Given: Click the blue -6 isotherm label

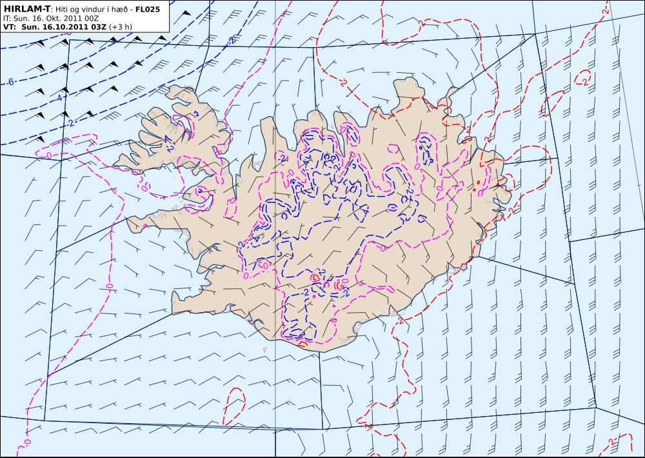Looking at the screenshot, I should click(x=10, y=81).
